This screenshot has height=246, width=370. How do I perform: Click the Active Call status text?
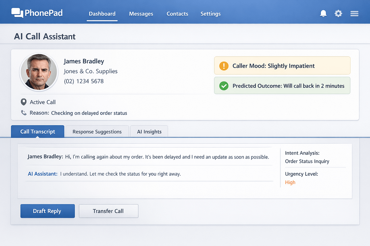(x=43, y=102)
